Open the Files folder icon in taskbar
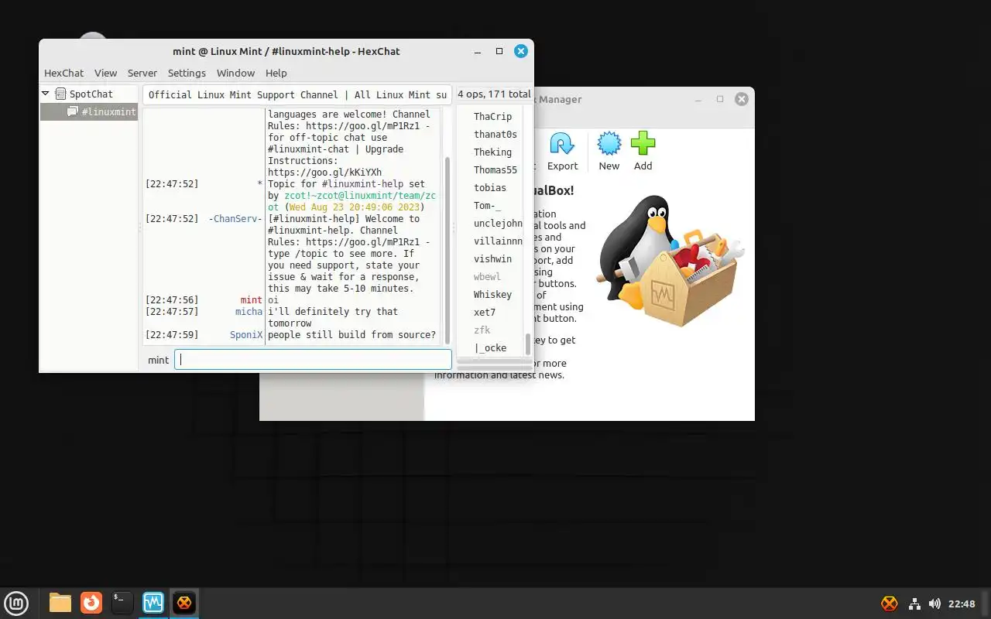The image size is (991, 619). 60,603
